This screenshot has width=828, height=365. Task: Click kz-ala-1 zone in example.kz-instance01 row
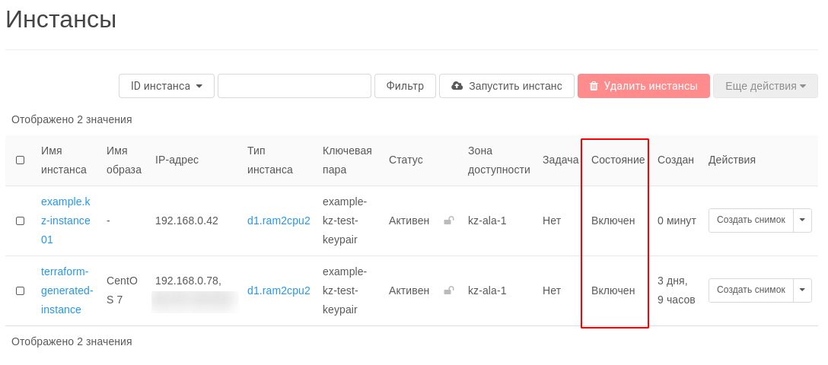pos(487,221)
